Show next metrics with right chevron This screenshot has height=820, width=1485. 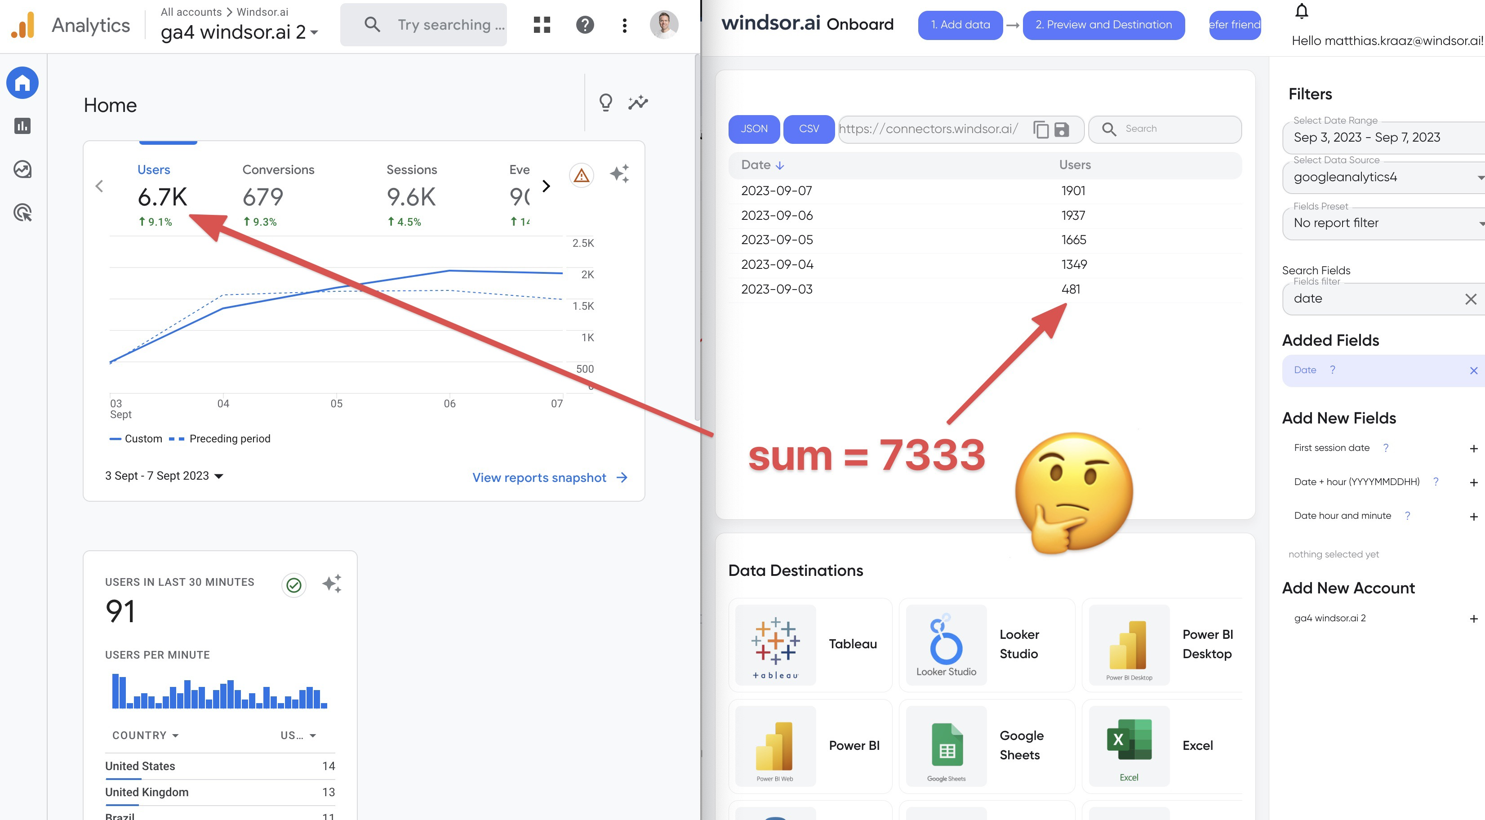[546, 186]
